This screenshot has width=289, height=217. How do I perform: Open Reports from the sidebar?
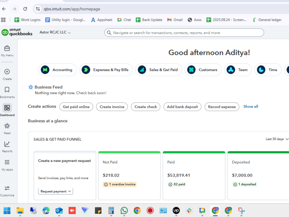coord(7,147)
